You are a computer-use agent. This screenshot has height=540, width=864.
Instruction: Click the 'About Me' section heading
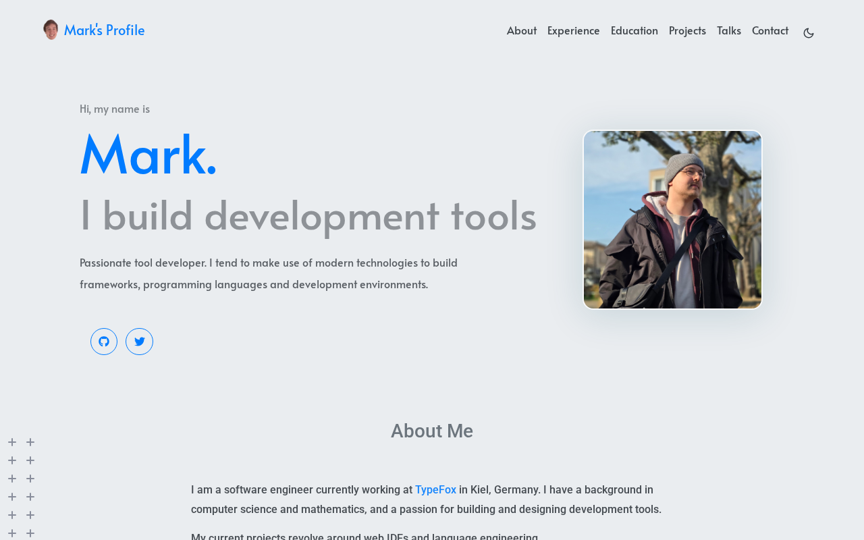(432, 431)
